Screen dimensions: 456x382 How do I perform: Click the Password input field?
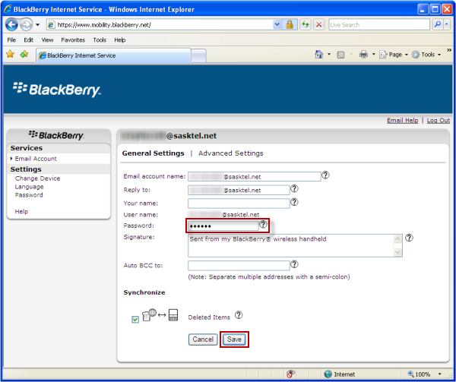pyautogui.click(x=223, y=226)
